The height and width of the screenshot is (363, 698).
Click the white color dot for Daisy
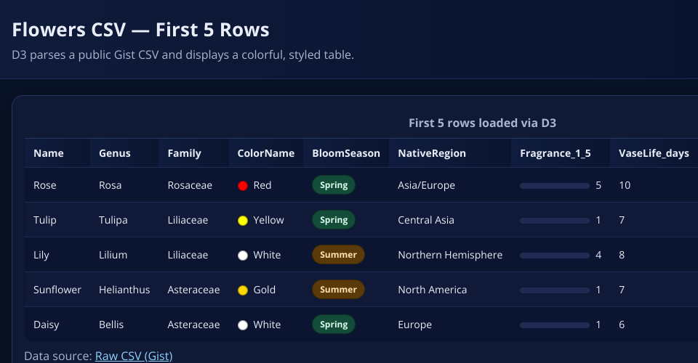[244, 325]
